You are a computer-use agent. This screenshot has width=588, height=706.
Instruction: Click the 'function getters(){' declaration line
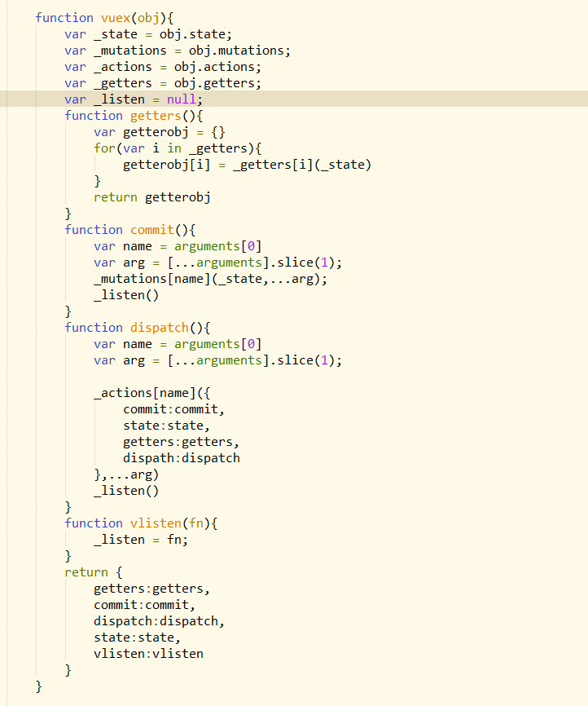pos(134,116)
